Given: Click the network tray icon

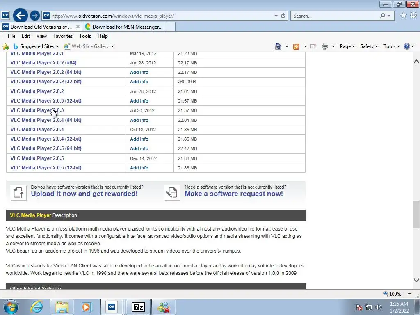Looking at the screenshot, I should (369, 307).
